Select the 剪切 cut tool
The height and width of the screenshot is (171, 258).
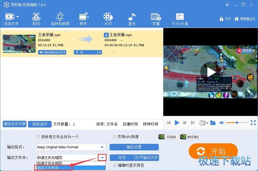(36, 19)
